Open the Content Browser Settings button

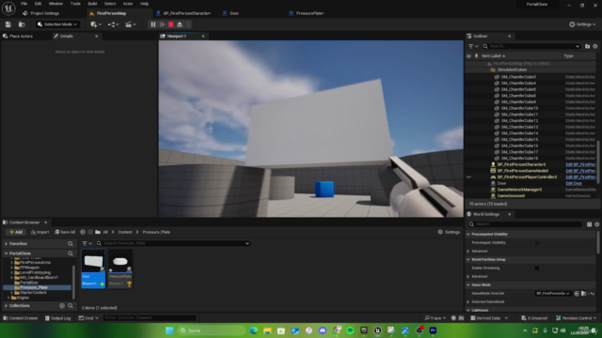pos(449,232)
